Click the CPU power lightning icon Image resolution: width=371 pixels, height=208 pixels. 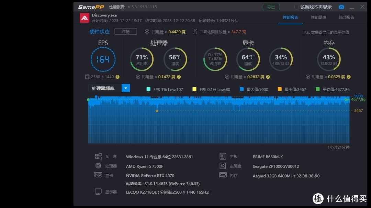coord(138,77)
